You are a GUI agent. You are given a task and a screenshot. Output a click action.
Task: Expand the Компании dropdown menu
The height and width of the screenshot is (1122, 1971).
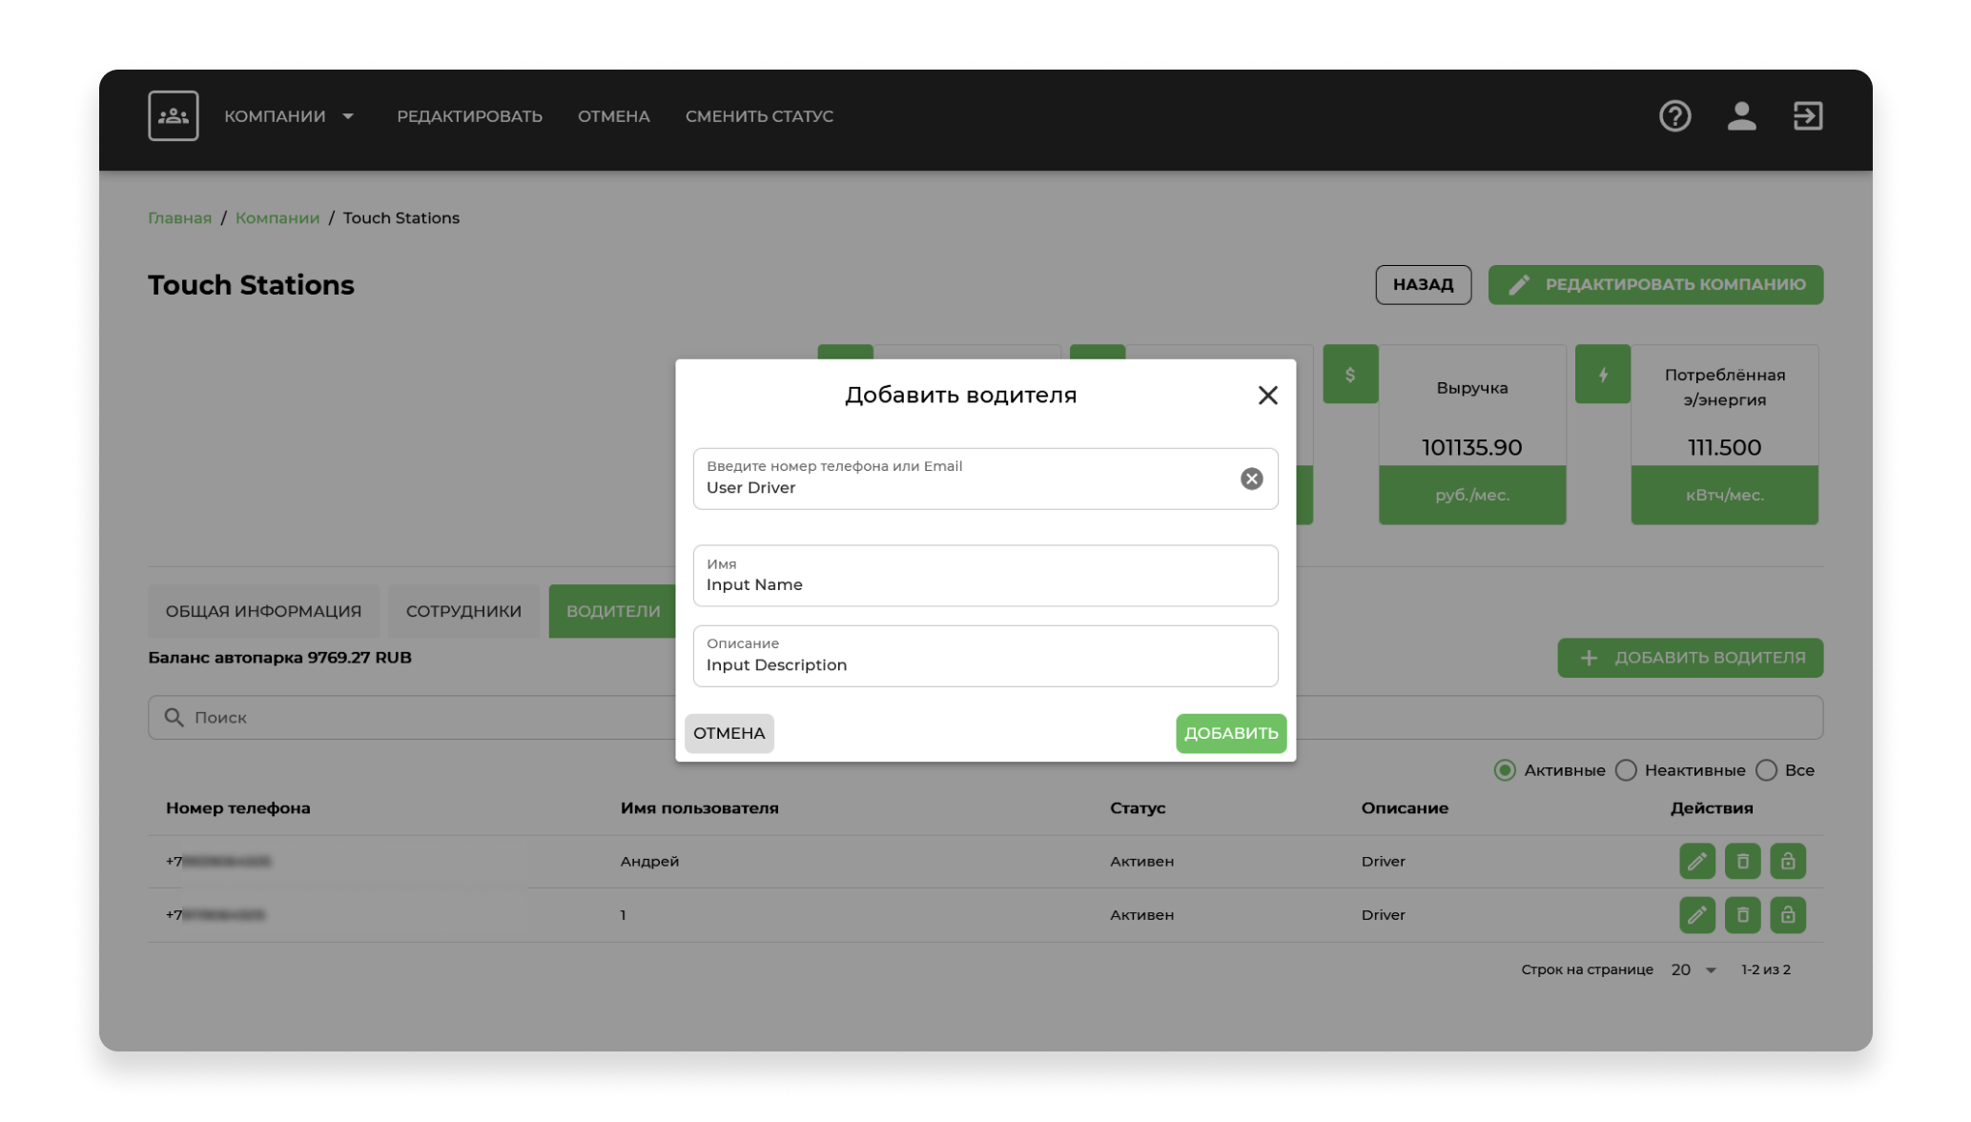pyautogui.click(x=290, y=116)
